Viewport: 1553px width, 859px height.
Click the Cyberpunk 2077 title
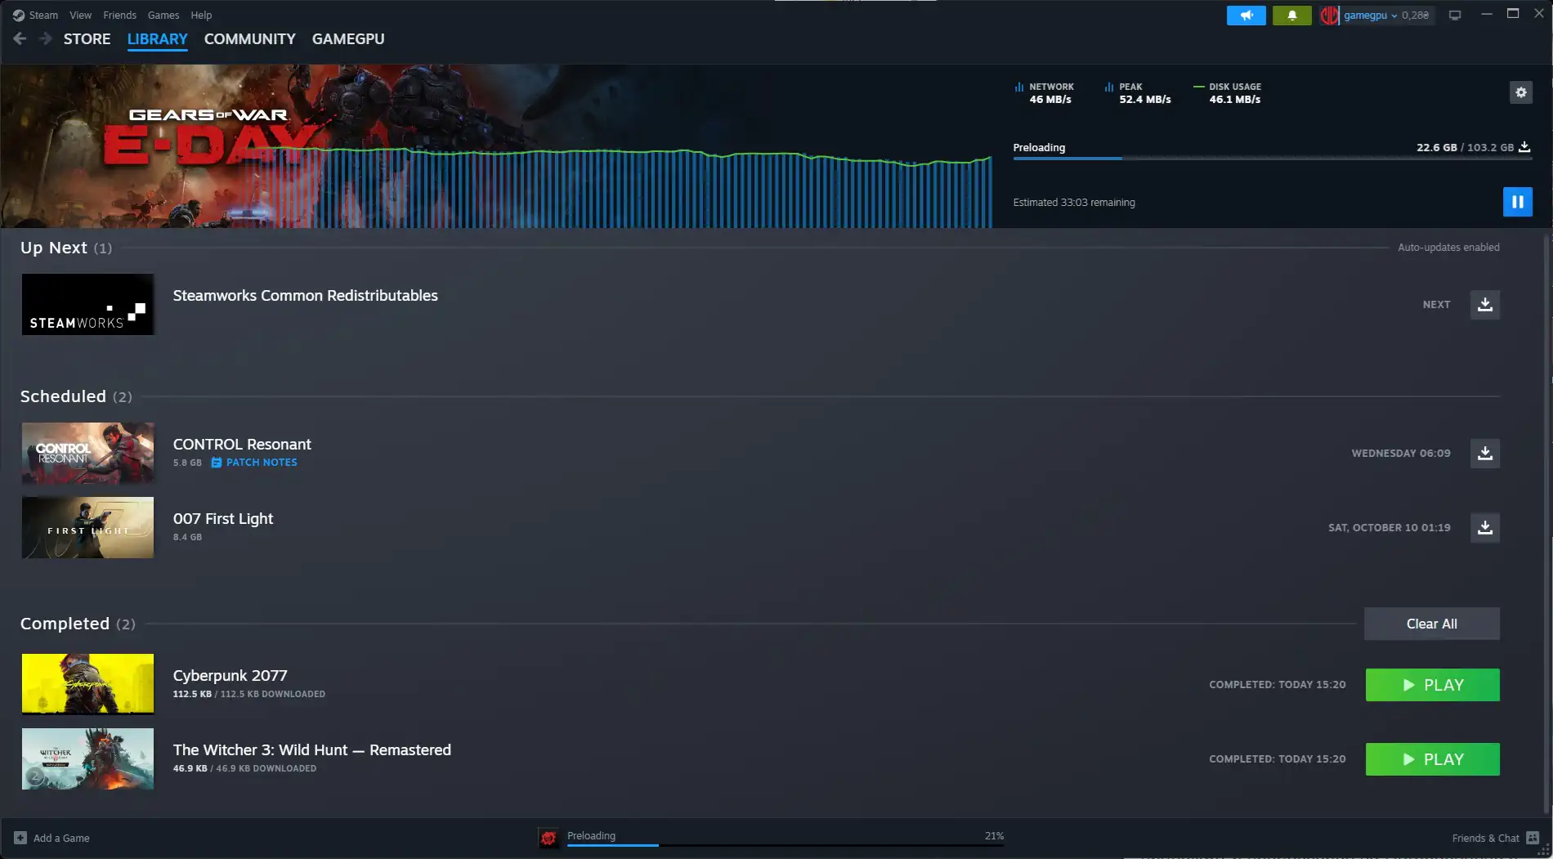pyautogui.click(x=230, y=675)
